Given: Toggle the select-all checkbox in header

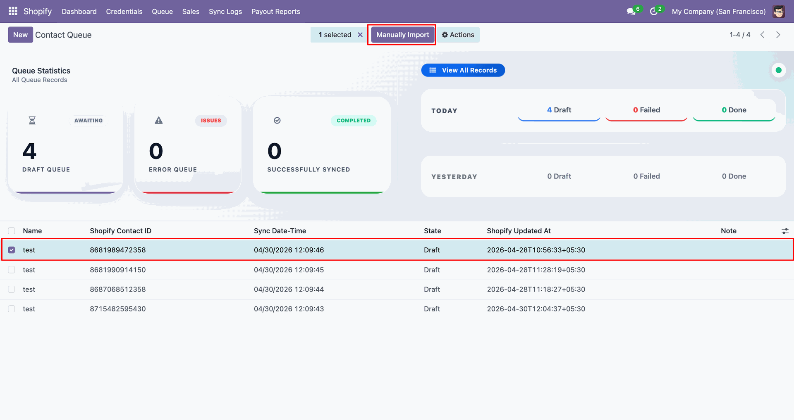Looking at the screenshot, I should (x=12, y=231).
